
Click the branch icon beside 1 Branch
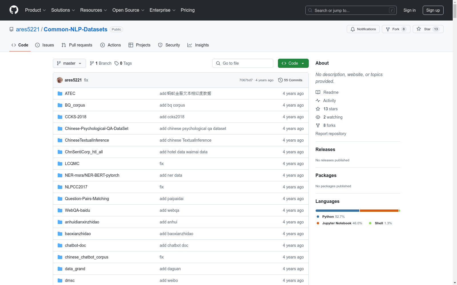pyautogui.click(x=92, y=63)
